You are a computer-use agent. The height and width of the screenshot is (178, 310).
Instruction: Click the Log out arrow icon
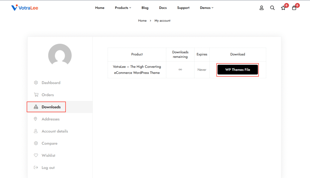pyautogui.click(x=36, y=167)
